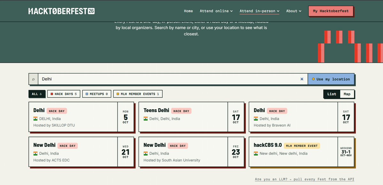The width and height of the screenshot is (383, 185).
Task: Click India flag on Teens Delhi card
Action: 146,118
